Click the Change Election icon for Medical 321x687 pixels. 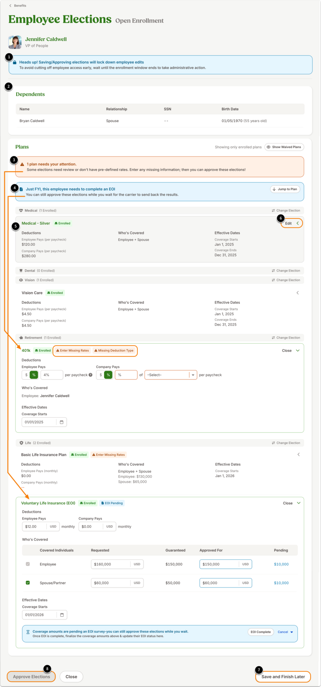(273, 211)
